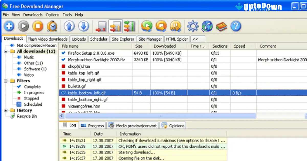Open the scheduler clock icon on the toolbar
The image size is (307, 161).
(52, 26)
